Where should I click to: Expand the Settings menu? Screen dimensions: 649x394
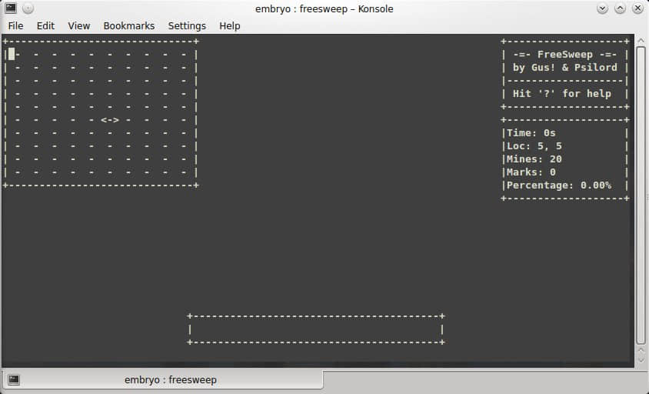pos(187,25)
